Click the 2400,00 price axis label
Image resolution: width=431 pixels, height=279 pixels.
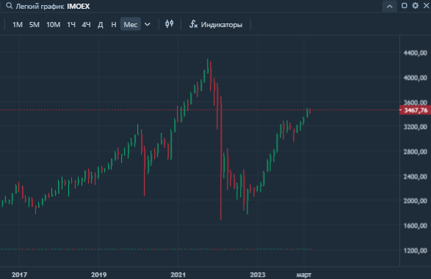pyautogui.click(x=416, y=176)
